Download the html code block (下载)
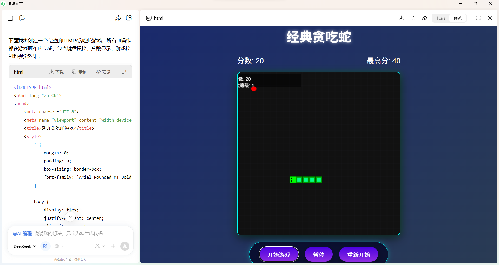 (56, 72)
